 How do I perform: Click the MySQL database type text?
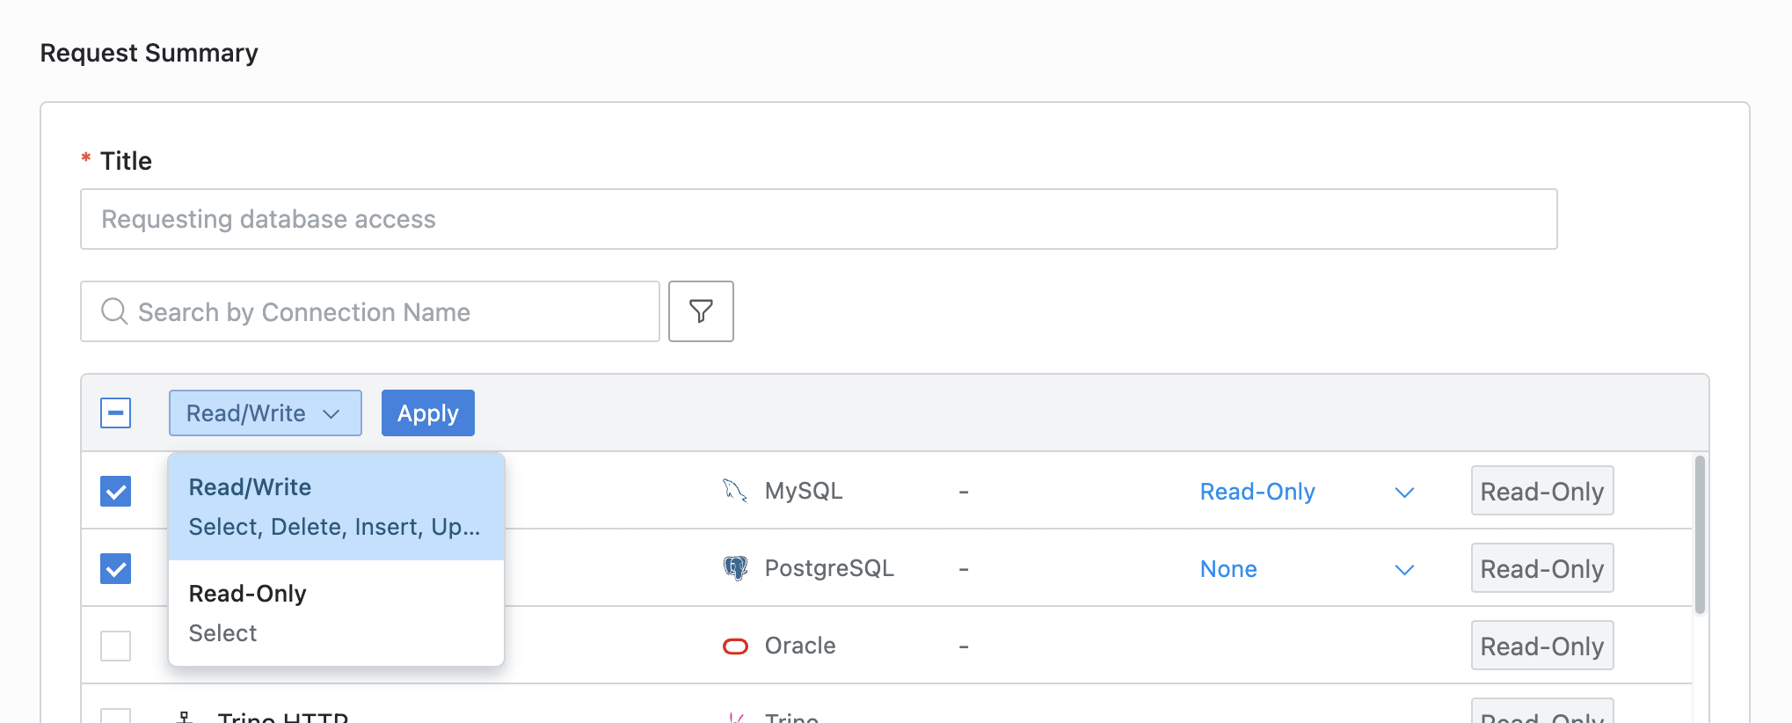(804, 491)
